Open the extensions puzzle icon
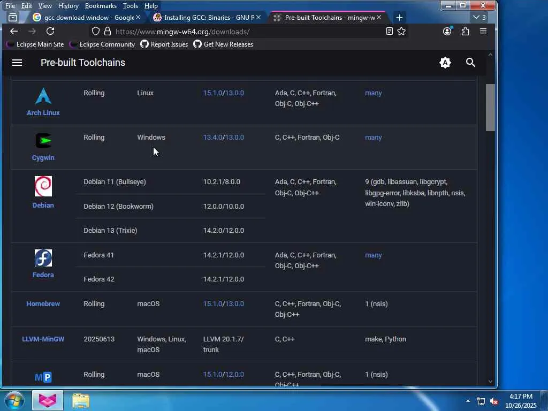Image resolution: width=548 pixels, height=411 pixels. 465,32
